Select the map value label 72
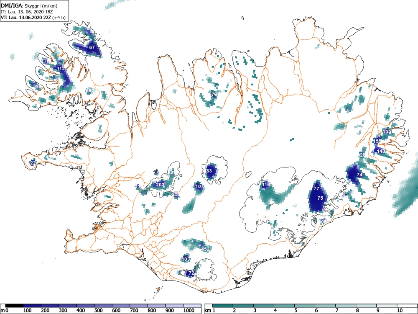The width and height of the screenshot is (418, 314). (x=191, y=273)
